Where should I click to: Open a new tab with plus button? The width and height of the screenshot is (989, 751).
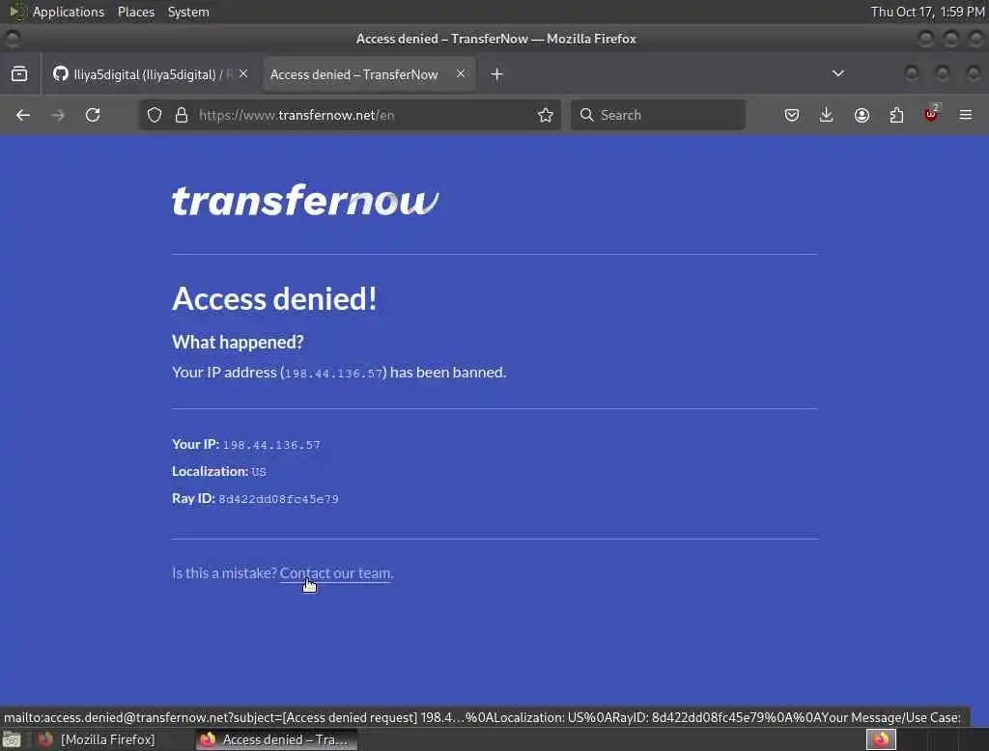pos(497,74)
